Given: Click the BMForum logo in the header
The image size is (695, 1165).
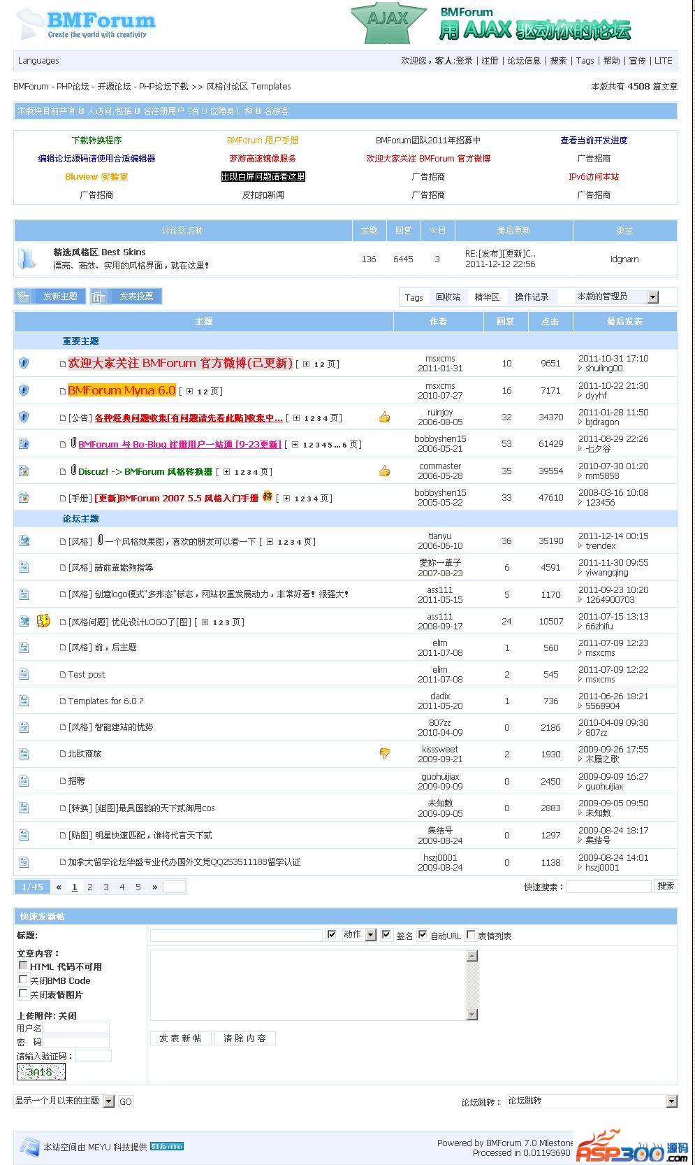Looking at the screenshot, I should [85, 24].
